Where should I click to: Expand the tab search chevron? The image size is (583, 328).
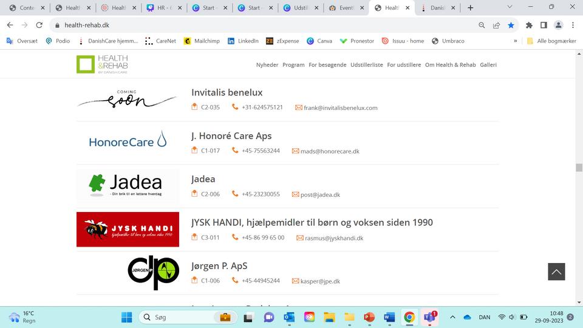pyautogui.click(x=510, y=7)
